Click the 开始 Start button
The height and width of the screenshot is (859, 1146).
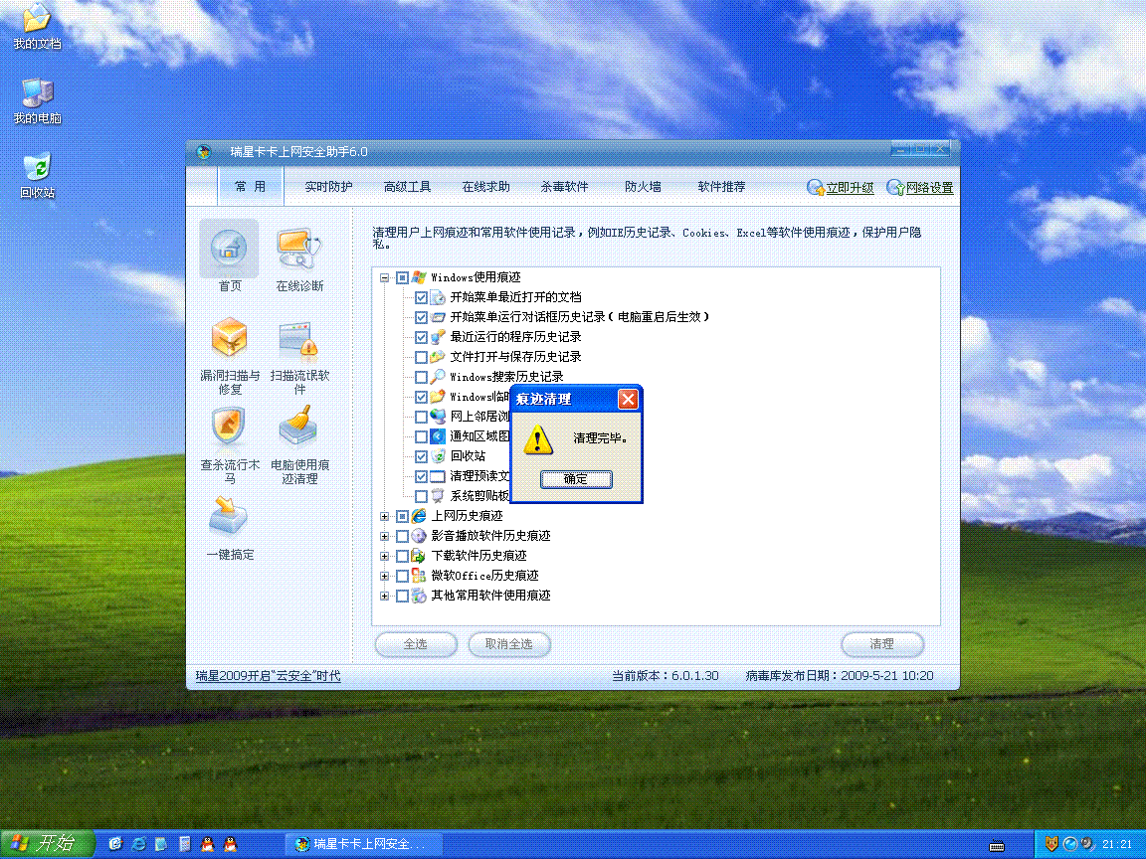point(47,844)
